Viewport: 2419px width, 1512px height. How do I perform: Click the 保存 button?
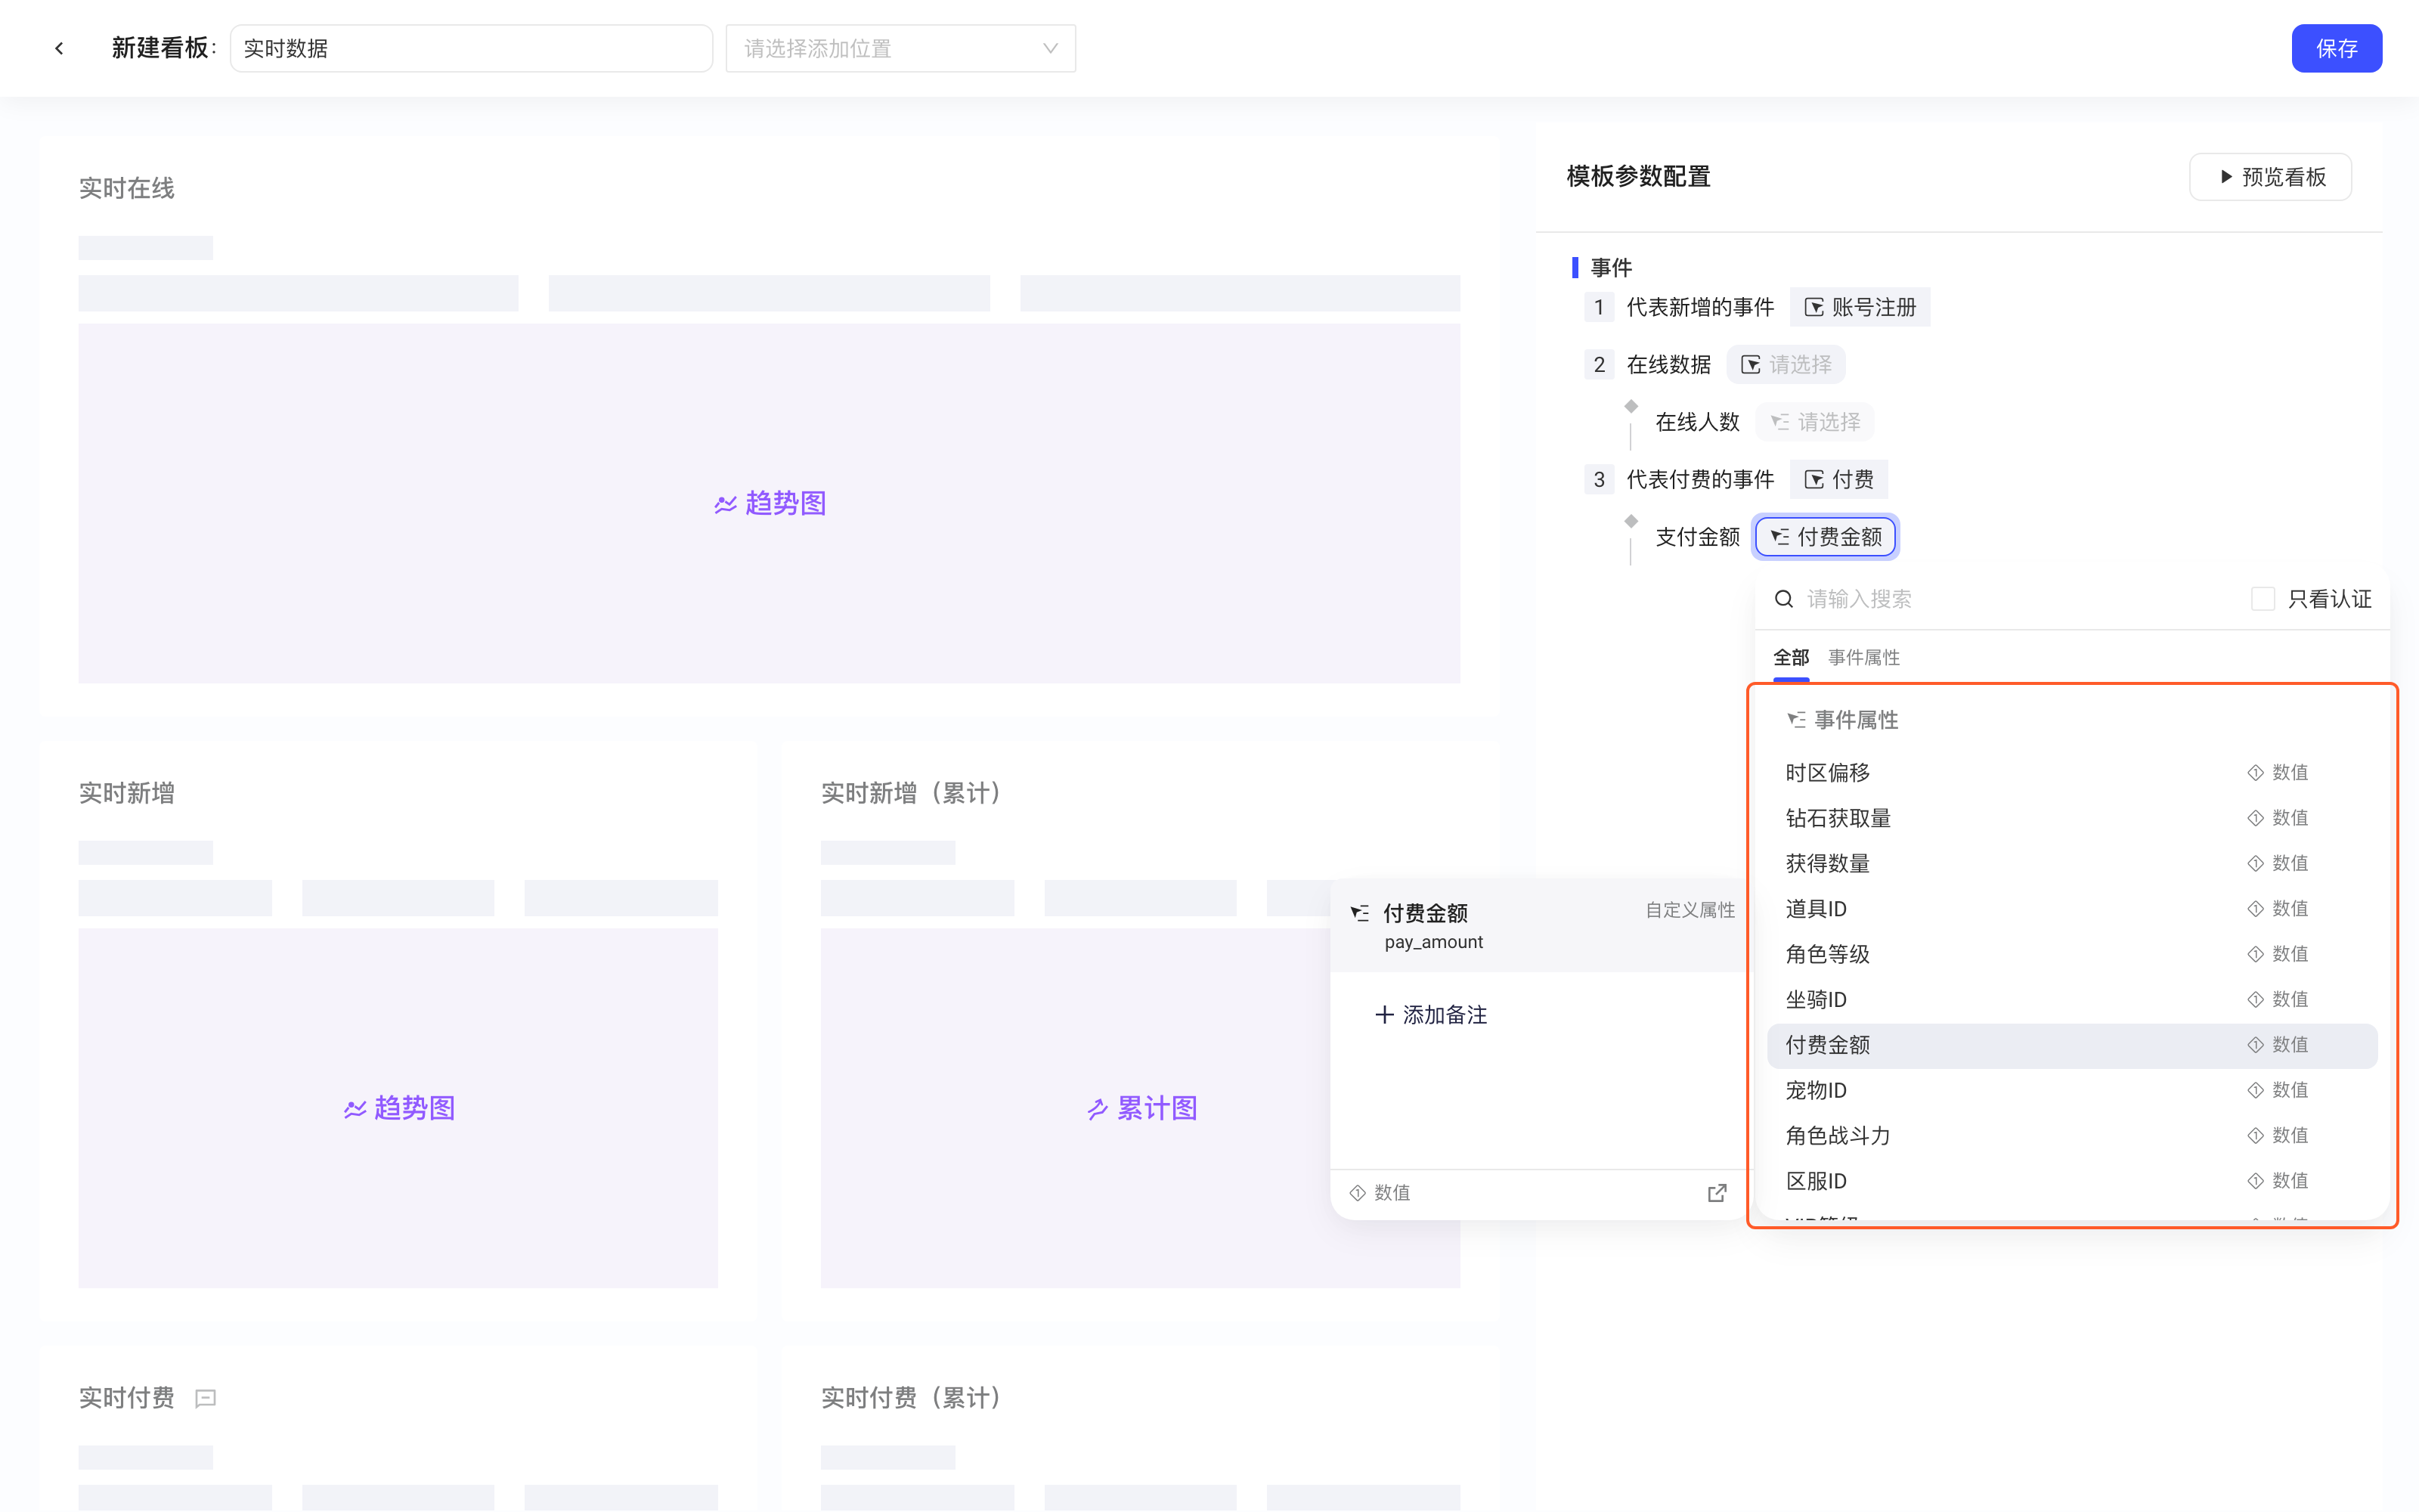point(2336,48)
